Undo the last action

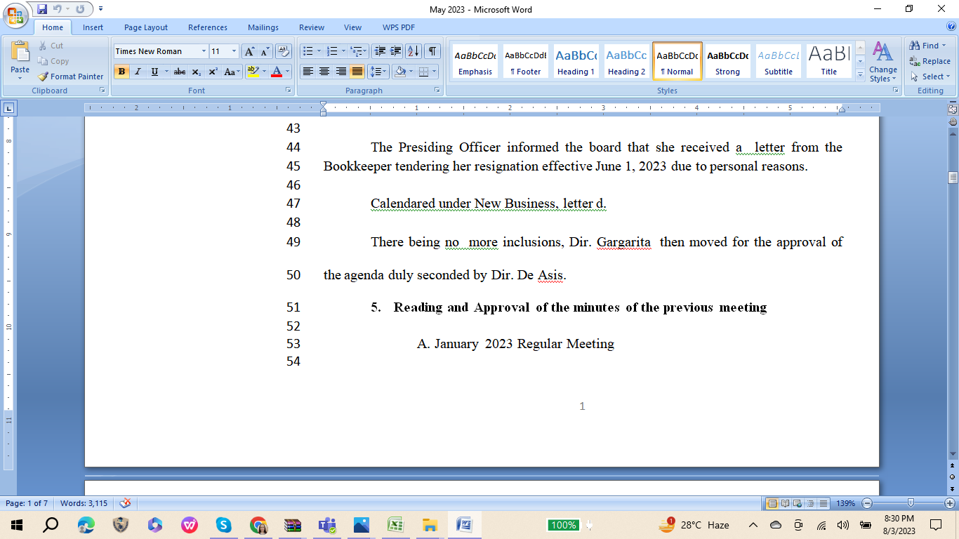58,9
